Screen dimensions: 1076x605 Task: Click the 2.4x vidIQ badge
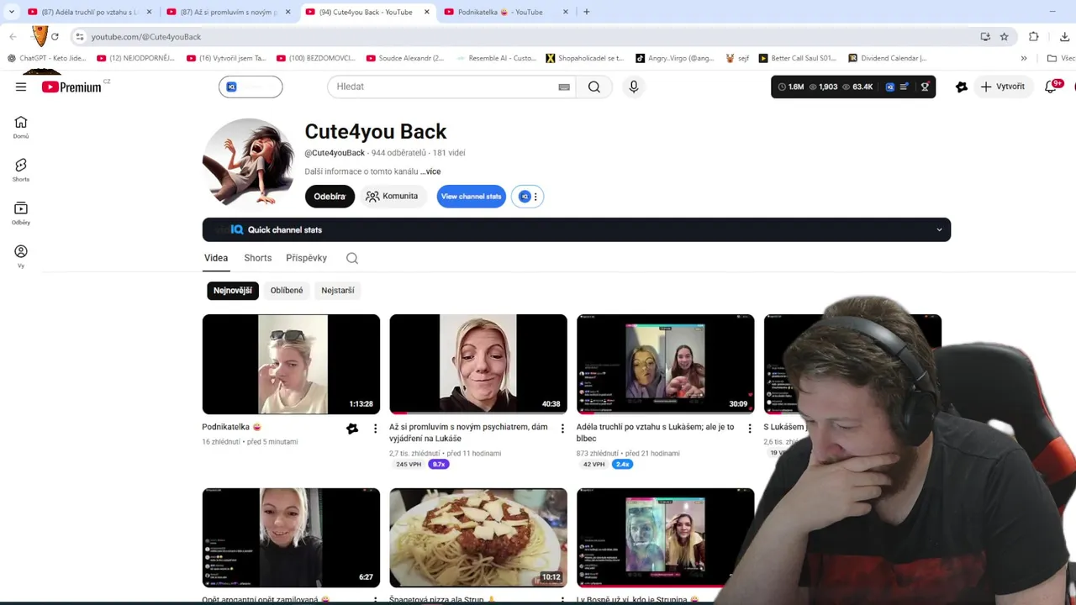coord(622,465)
